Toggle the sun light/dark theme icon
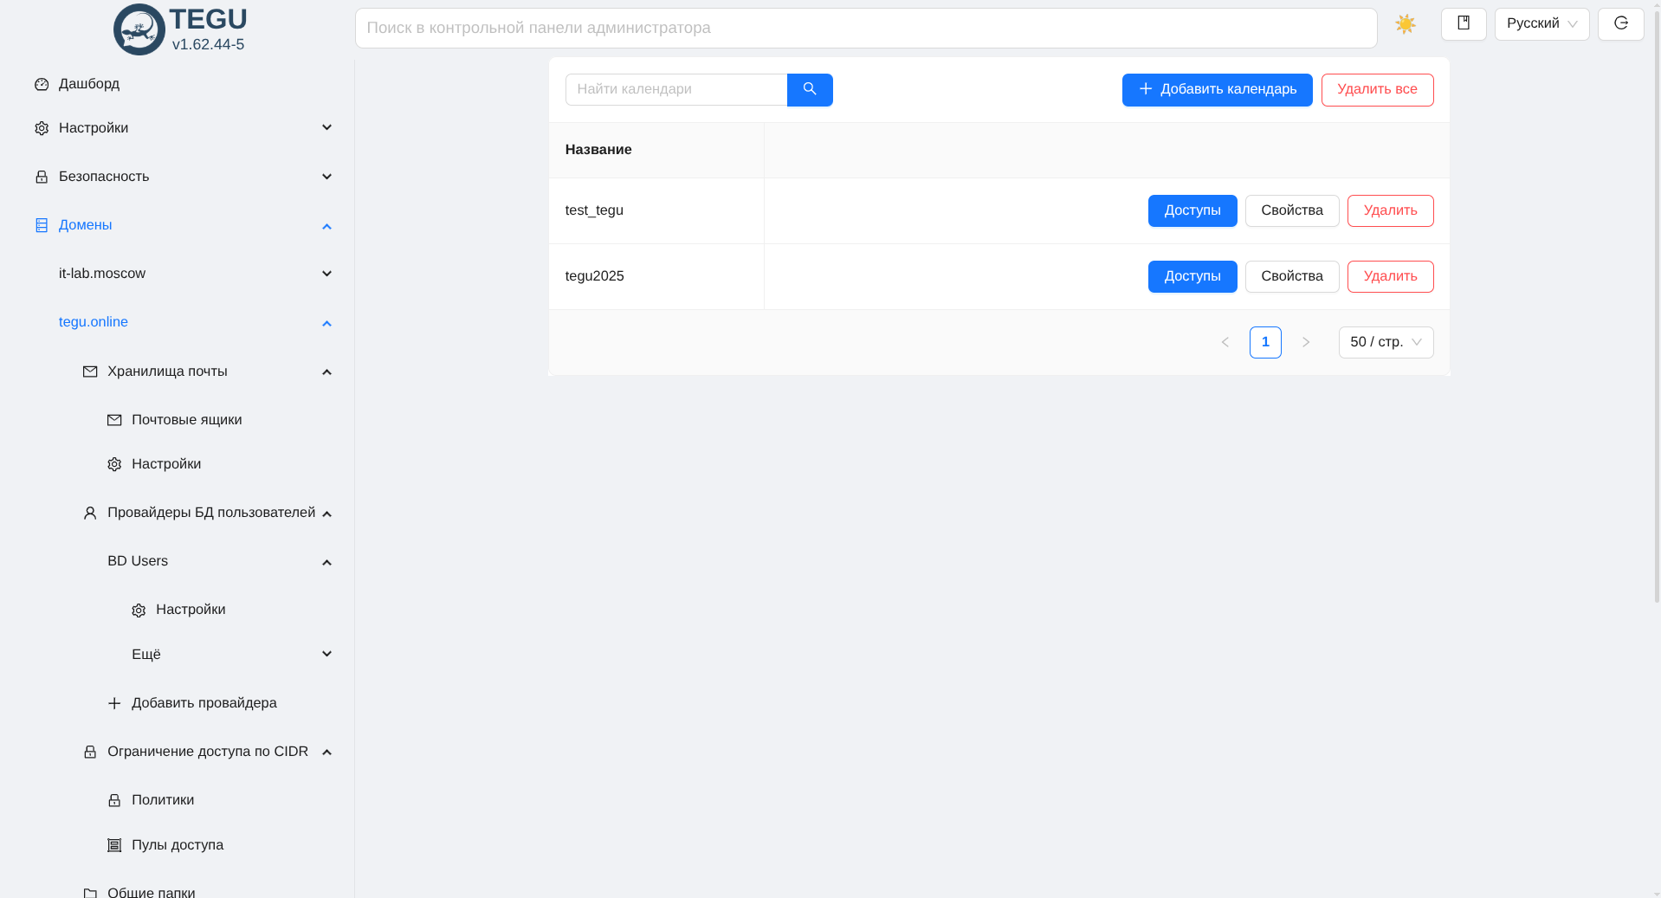1661x898 pixels. pos(1405,24)
